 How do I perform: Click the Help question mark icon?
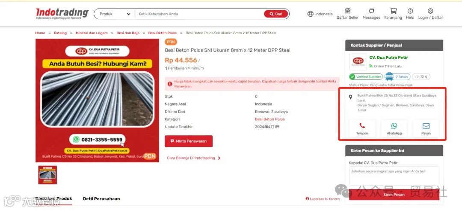[410, 11]
